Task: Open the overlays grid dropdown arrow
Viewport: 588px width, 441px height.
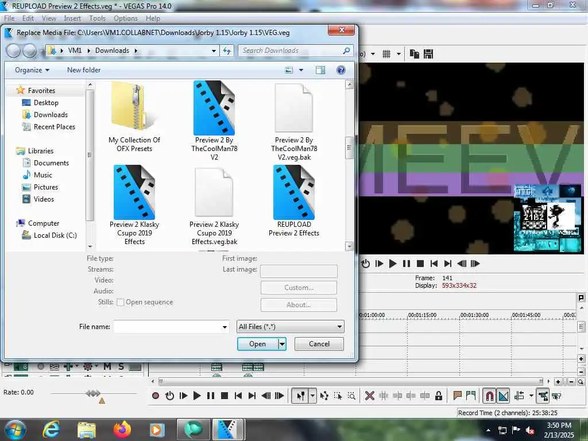Action: pos(399,54)
